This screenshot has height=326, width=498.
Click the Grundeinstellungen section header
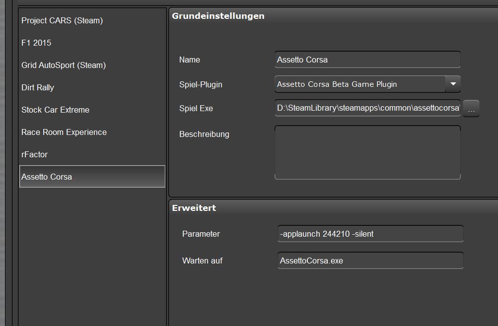pos(218,16)
